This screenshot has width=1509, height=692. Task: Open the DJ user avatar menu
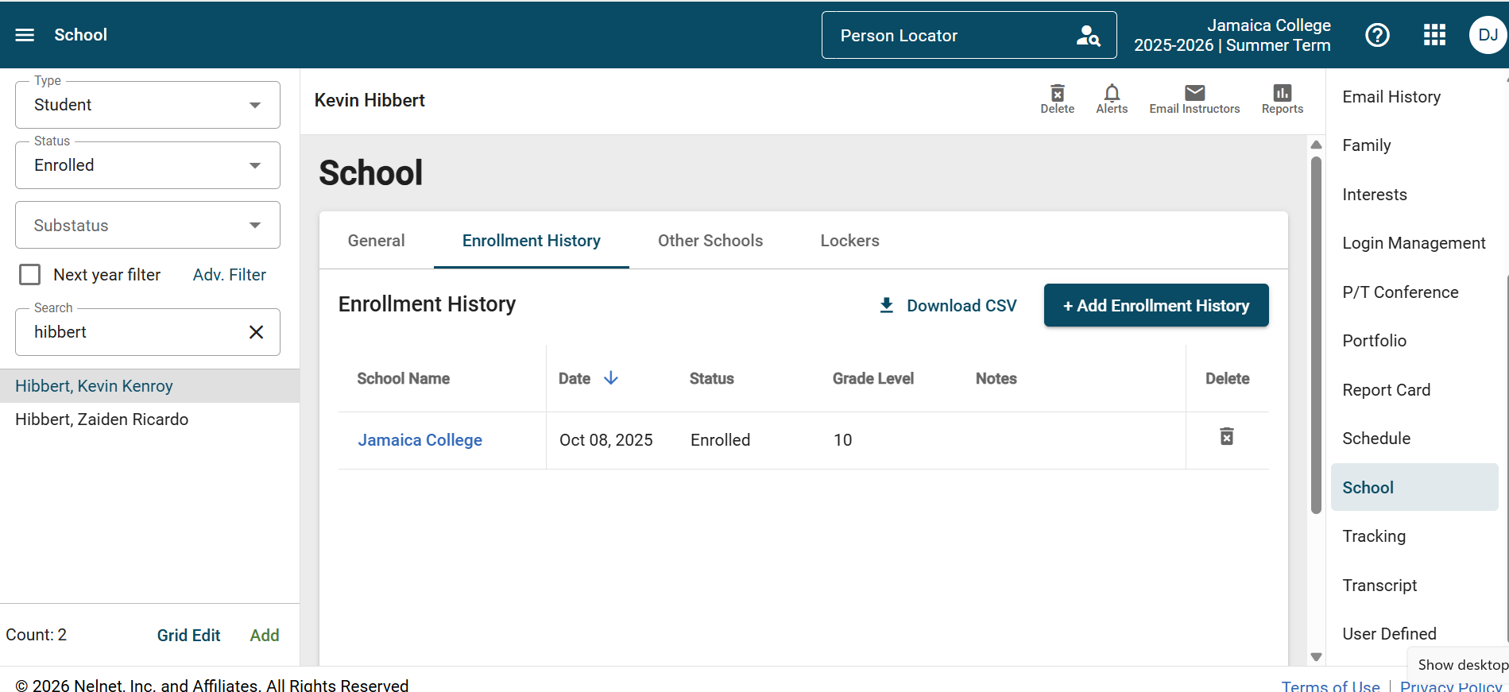pyautogui.click(x=1488, y=35)
